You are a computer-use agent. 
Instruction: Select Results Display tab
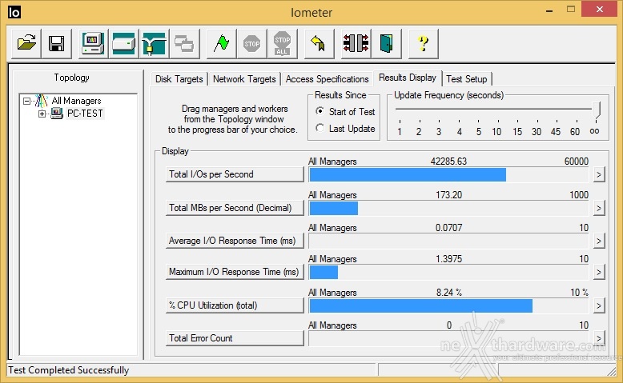click(x=408, y=78)
